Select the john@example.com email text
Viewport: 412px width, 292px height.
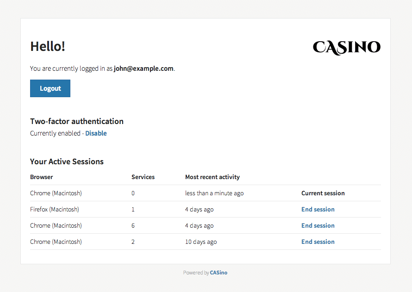tap(144, 68)
